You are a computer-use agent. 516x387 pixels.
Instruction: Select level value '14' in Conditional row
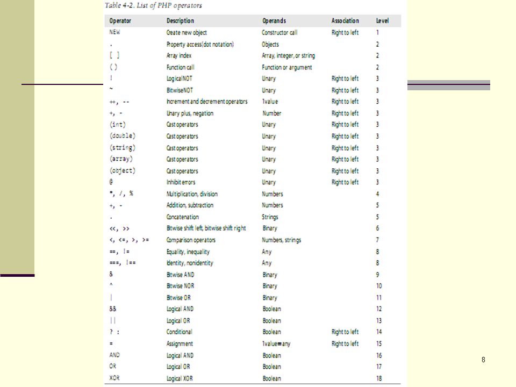[x=379, y=332]
